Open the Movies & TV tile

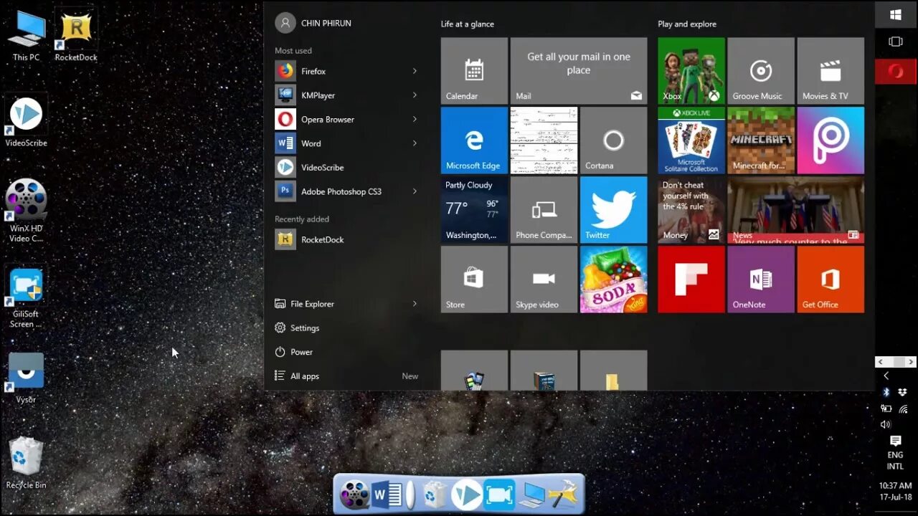[x=831, y=71]
